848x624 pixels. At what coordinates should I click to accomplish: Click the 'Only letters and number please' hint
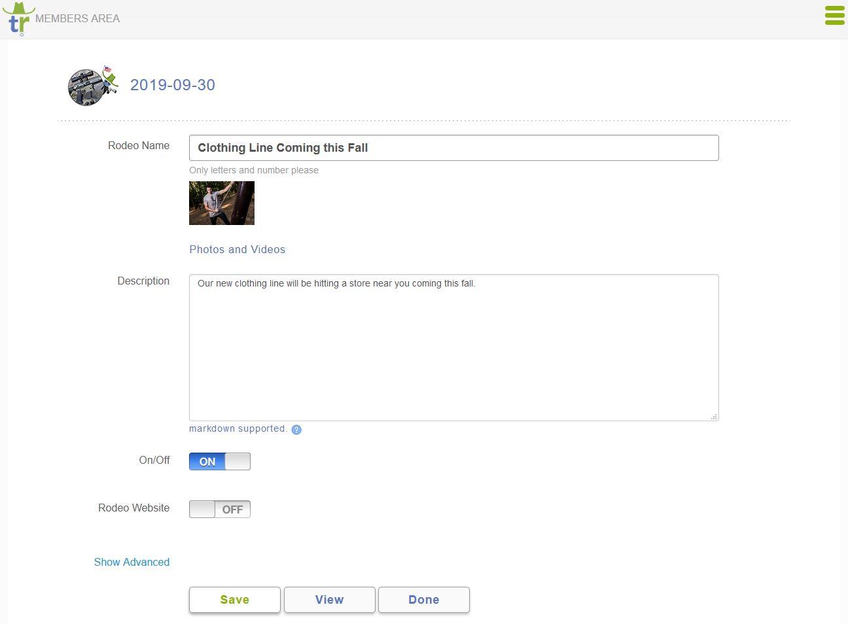click(x=254, y=170)
